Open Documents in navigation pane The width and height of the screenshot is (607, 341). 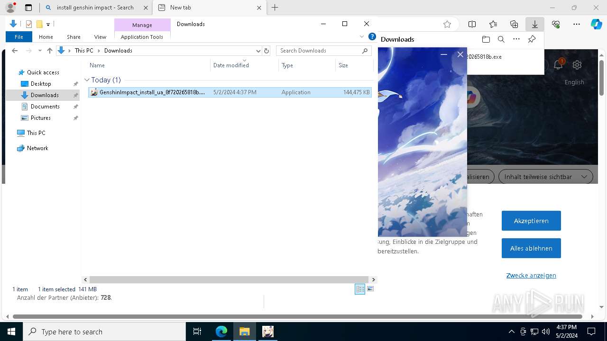pos(45,107)
